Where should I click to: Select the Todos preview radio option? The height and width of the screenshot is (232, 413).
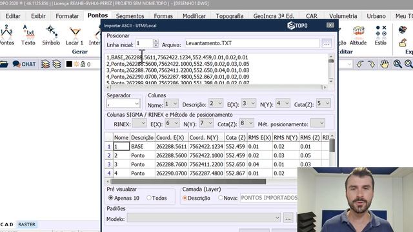[x=149, y=198]
